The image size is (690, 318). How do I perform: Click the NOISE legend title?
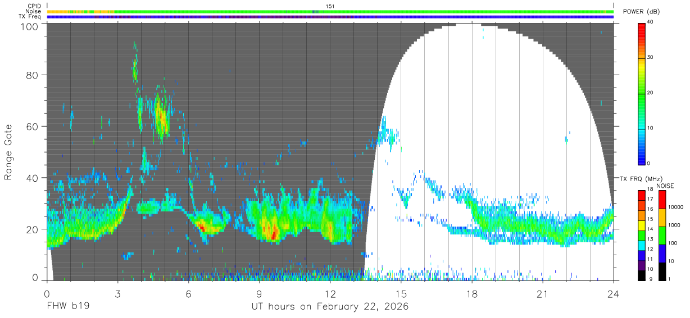(665, 186)
